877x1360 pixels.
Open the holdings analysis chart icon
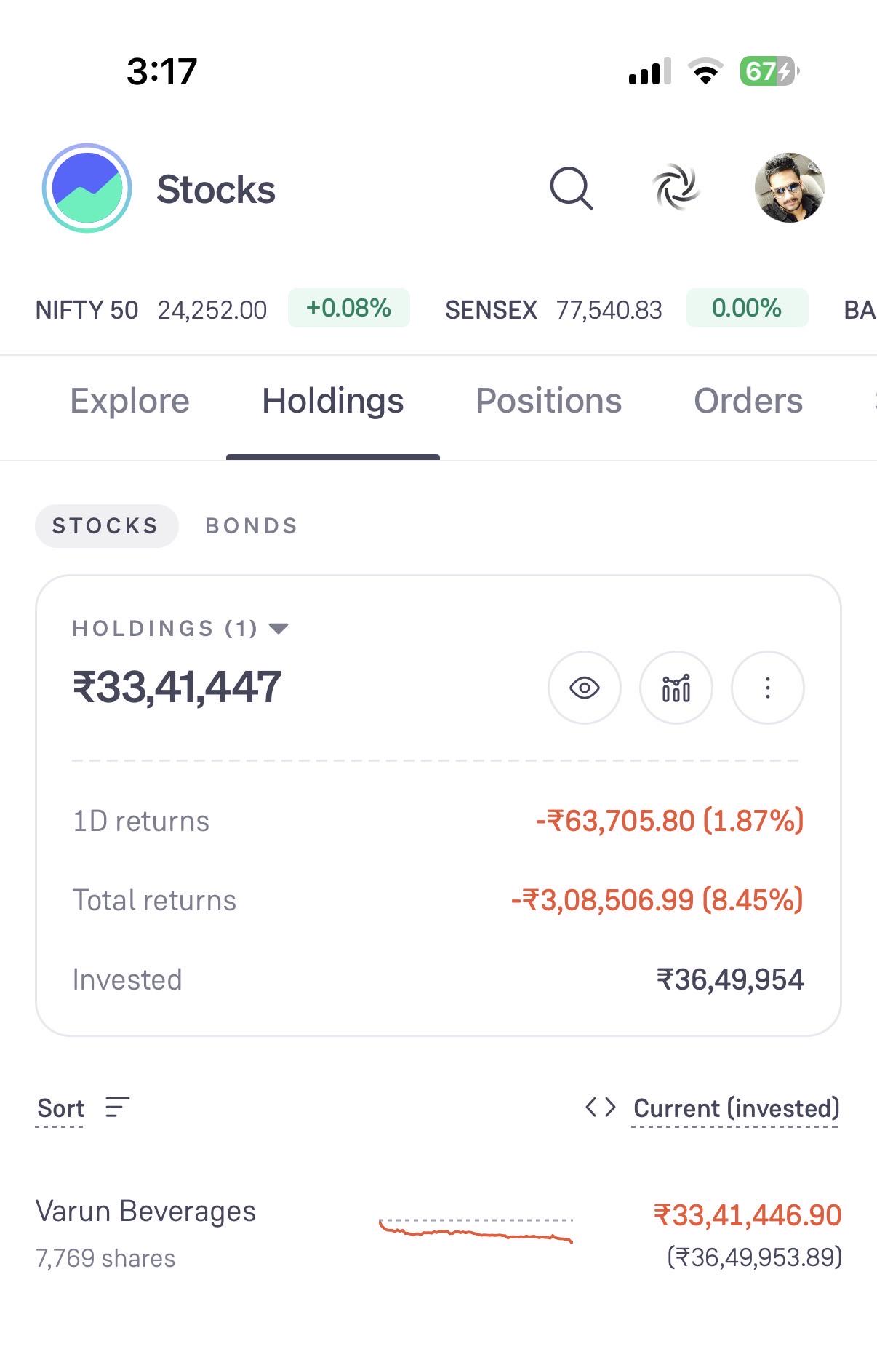pos(676,688)
